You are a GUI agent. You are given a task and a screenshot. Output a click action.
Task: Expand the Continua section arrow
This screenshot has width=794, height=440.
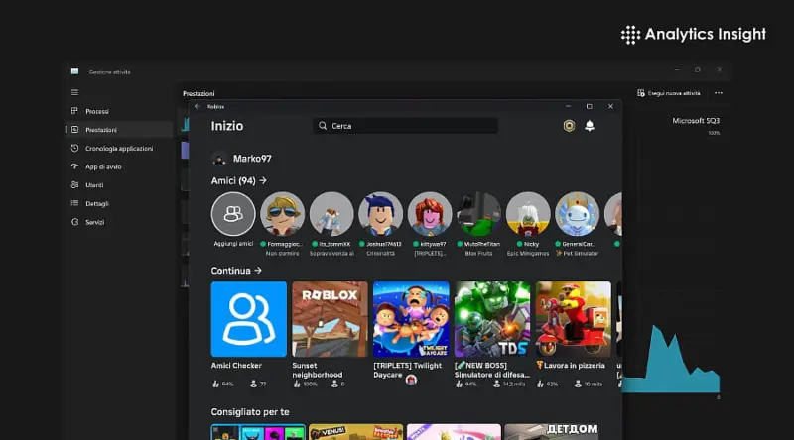click(258, 271)
